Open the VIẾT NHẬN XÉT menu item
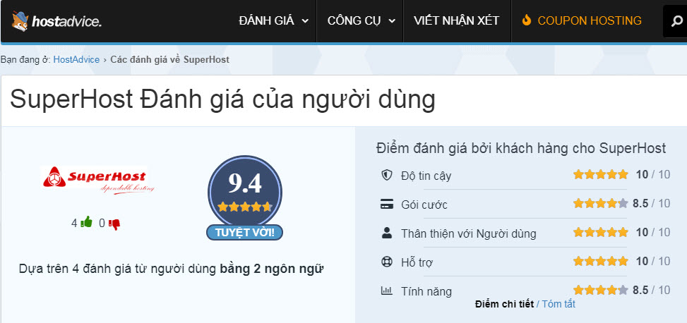Screen dimensions: 687x323 coord(456,20)
